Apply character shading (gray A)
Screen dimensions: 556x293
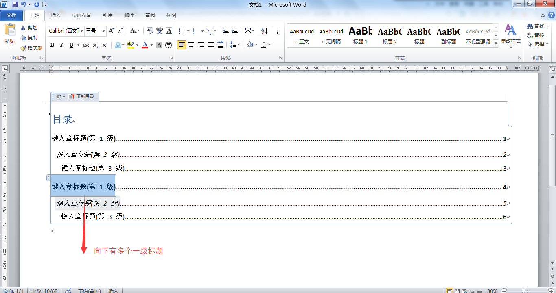tap(159, 45)
